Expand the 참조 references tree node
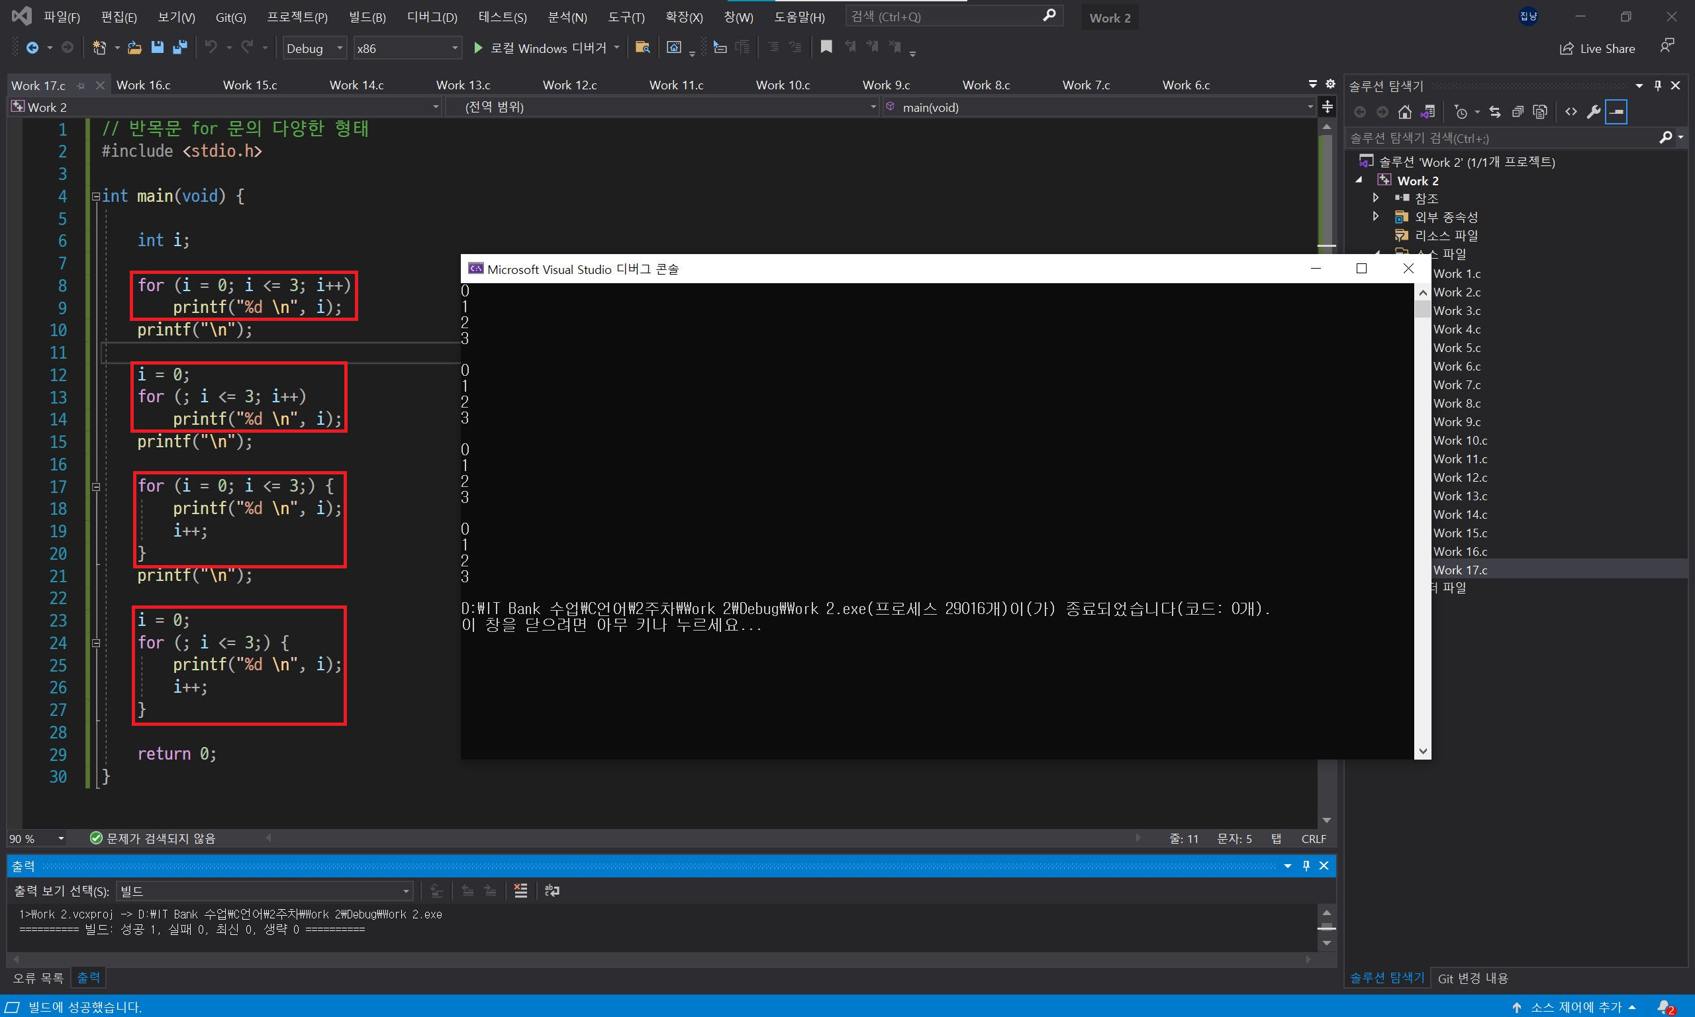 (1375, 198)
